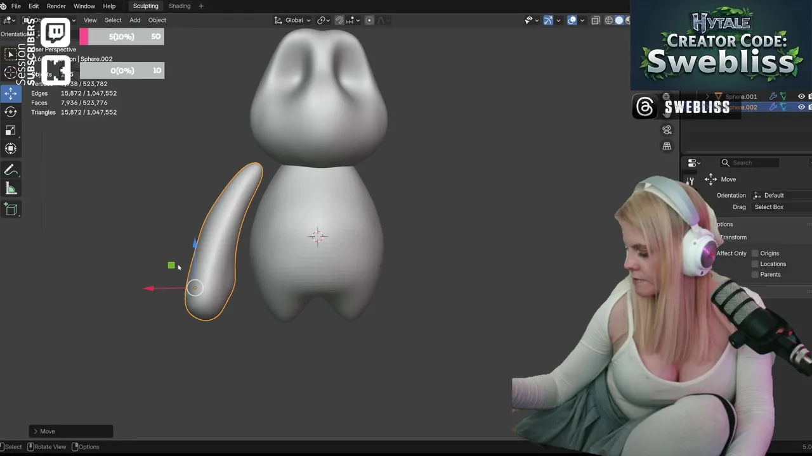This screenshot has width=812, height=456.
Task: Open the pivot point dropdown
Action: tap(323, 20)
